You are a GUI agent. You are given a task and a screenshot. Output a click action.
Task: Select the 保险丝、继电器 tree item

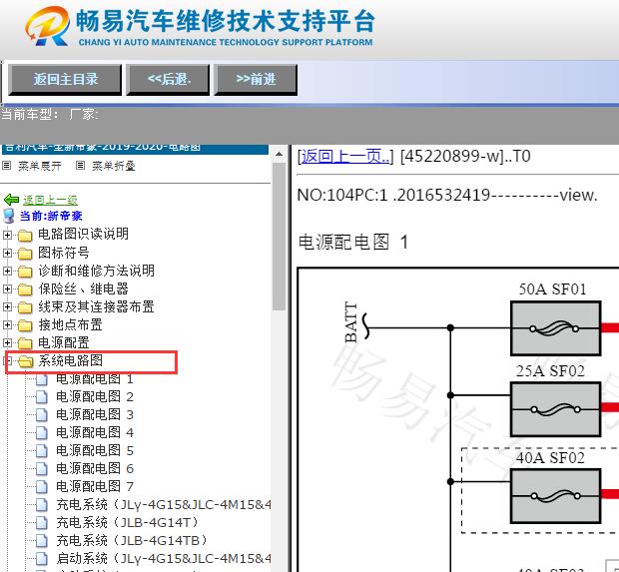click(83, 288)
